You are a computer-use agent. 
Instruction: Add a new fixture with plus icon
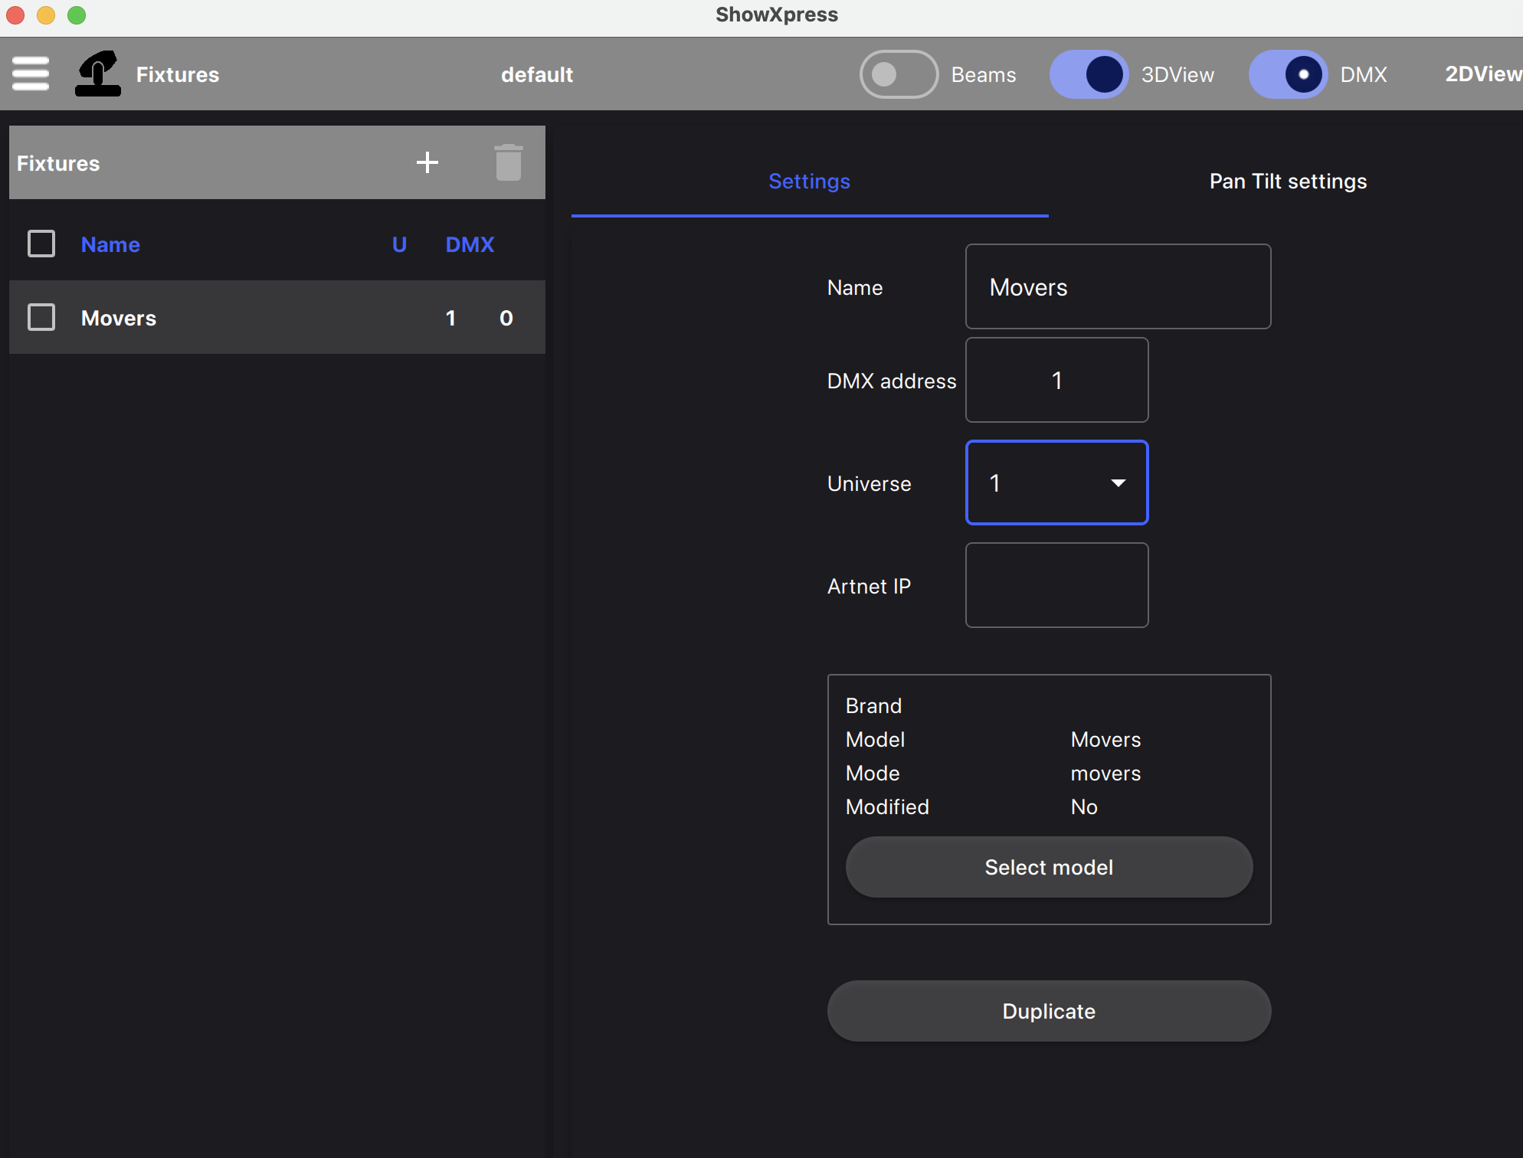427,162
